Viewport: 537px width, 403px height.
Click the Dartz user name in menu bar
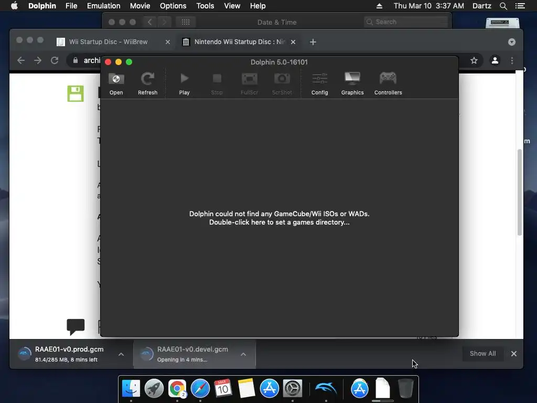[481, 6]
